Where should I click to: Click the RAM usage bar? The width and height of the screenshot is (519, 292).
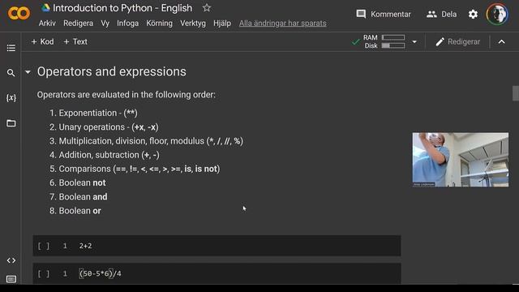[x=393, y=37]
